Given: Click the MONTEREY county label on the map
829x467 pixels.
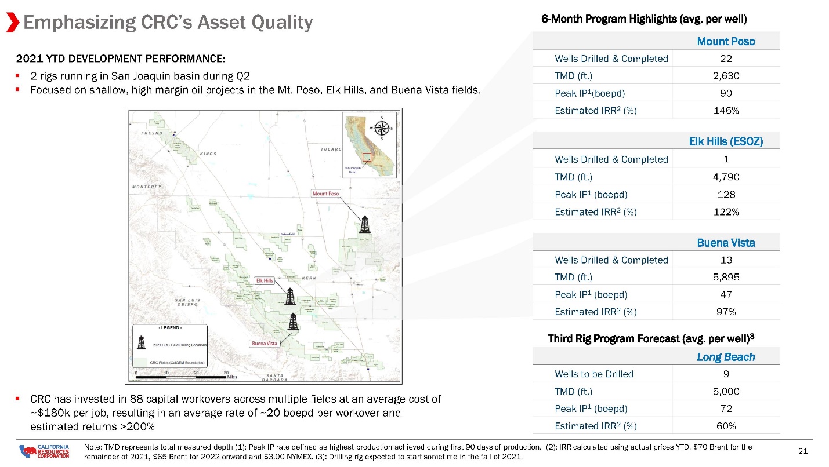Looking at the screenshot, I should coord(146,187).
